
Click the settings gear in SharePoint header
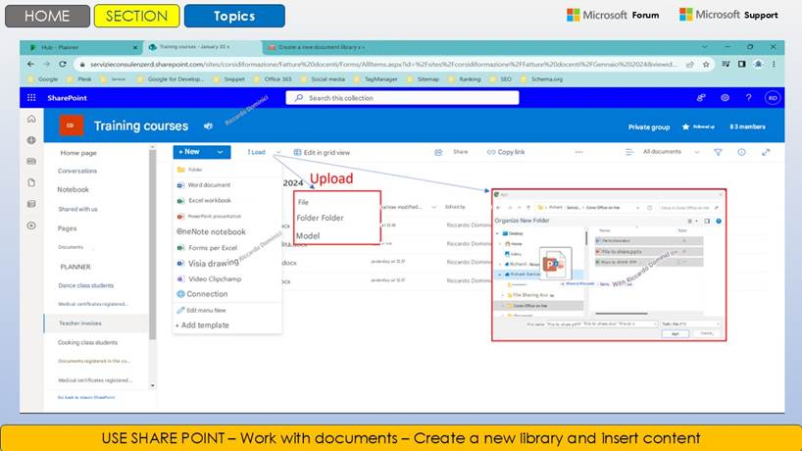click(x=725, y=98)
